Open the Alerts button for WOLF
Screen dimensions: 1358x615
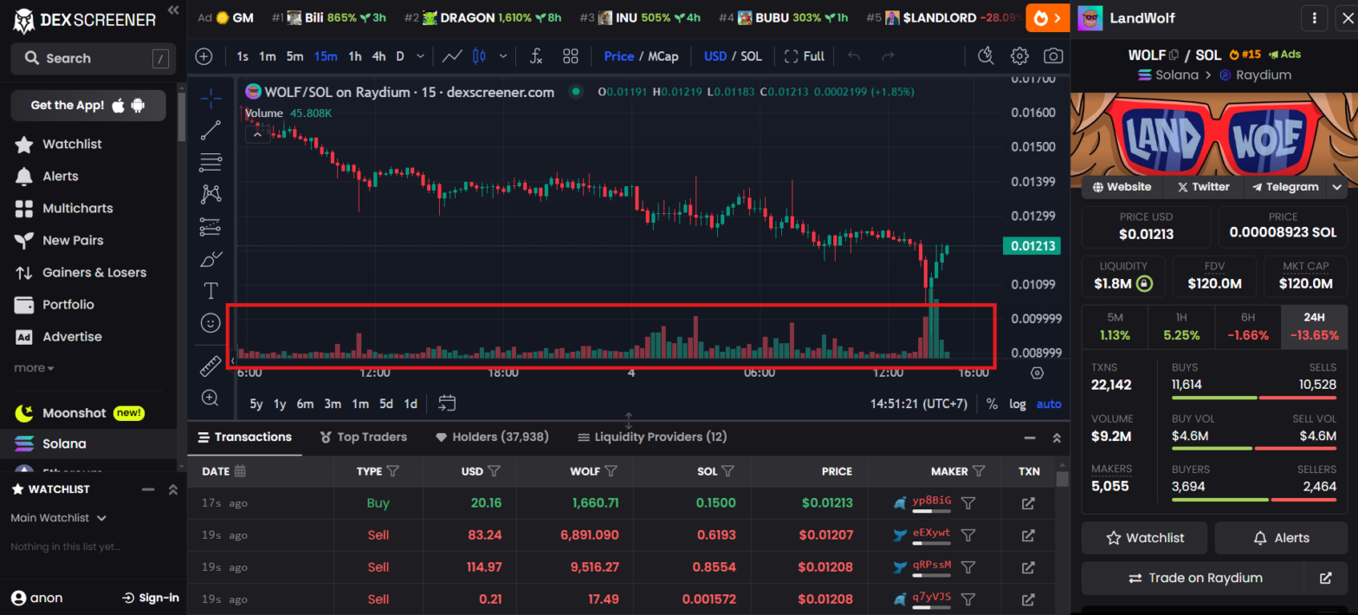click(1281, 538)
